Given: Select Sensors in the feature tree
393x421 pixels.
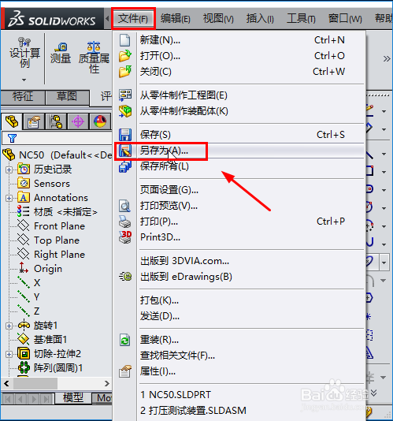Looking at the screenshot, I should coord(44,184).
